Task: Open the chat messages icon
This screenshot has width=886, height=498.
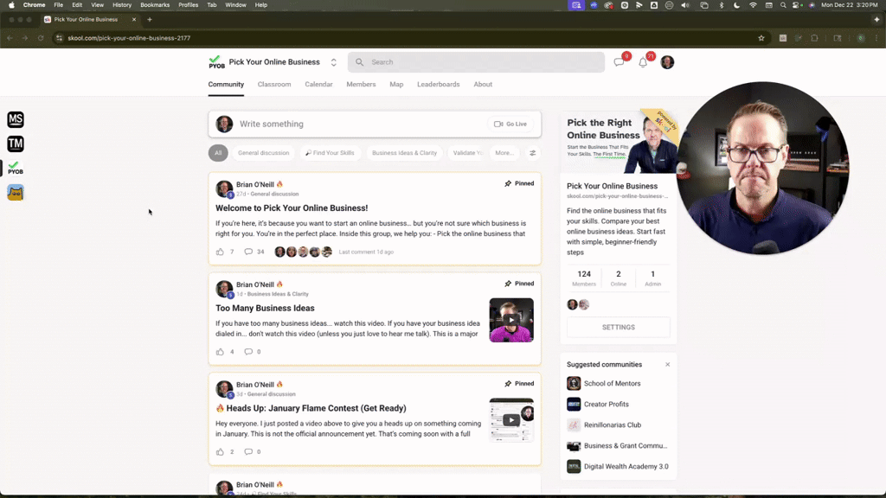Action: [620, 61]
